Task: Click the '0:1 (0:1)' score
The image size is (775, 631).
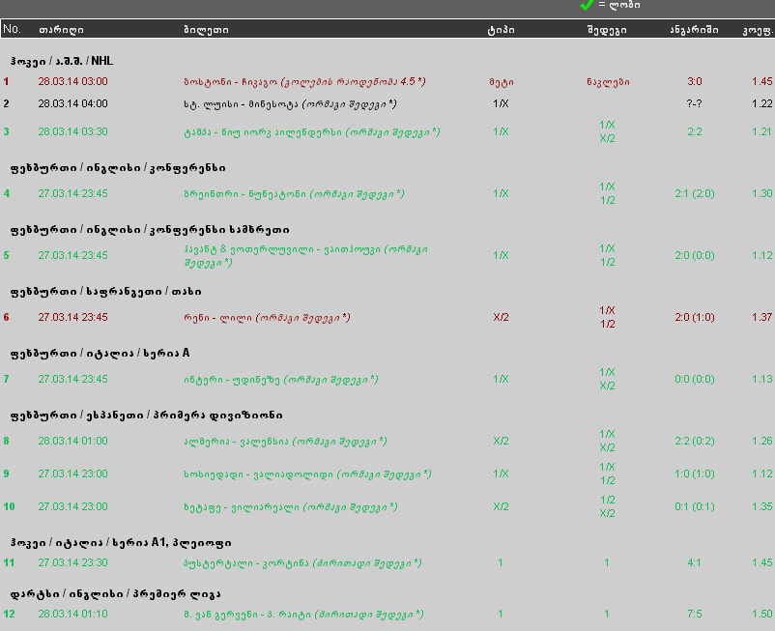Action: pyautogui.click(x=695, y=506)
